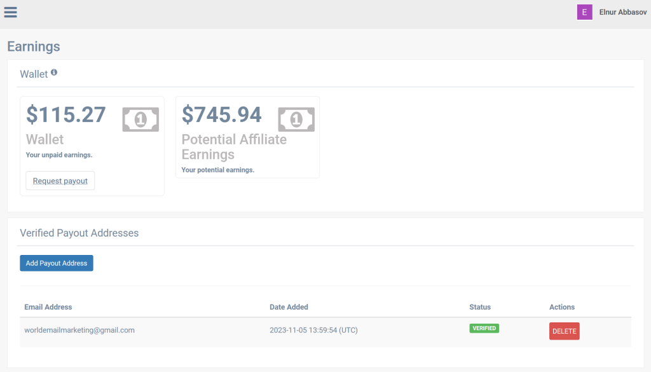Select the worldemailmarketing@gmail.com email cell
Screen dimensions: 651x372
[x=79, y=330]
